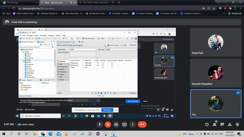Leave the call with the red hang-up button
244x137 pixels.
(142, 124)
